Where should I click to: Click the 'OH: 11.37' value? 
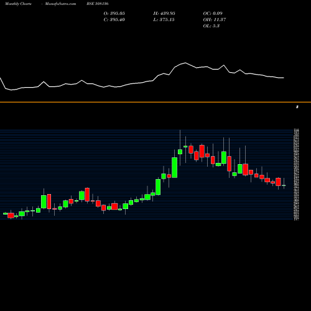pyautogui.click(x=215, y=19)
